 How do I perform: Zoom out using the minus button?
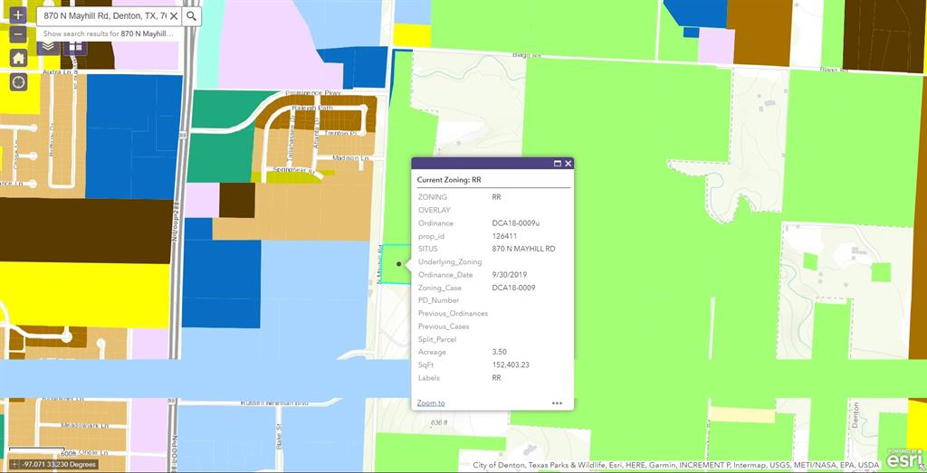pos(18,34)
